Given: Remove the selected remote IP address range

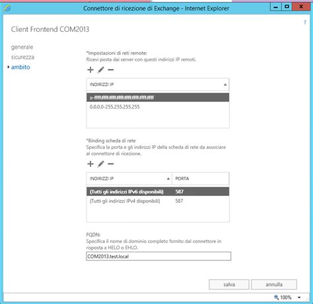Looking at the screenshot, I should pos(111,70).
